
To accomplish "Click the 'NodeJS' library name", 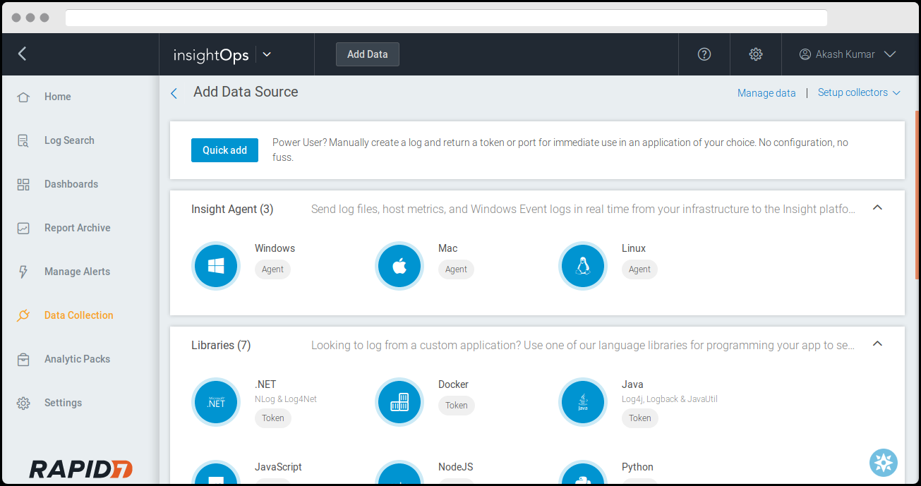I will pos(456,467).
